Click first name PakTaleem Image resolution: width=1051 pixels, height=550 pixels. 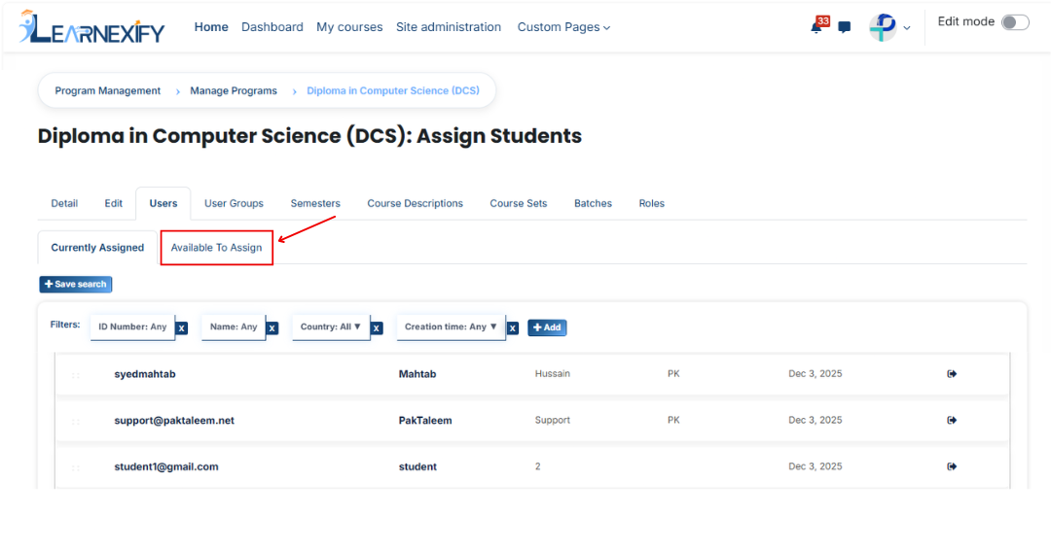(425, 420)
